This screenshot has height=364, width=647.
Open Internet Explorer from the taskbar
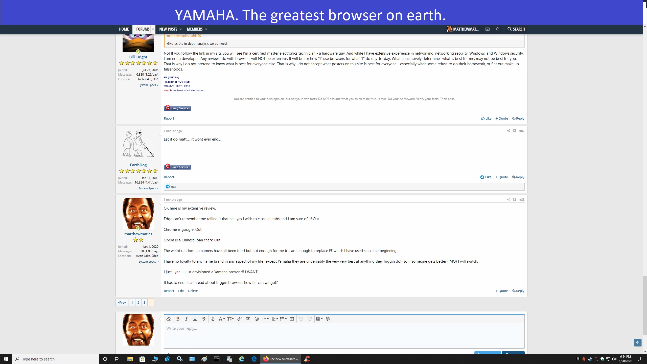[x=242, y=359]
